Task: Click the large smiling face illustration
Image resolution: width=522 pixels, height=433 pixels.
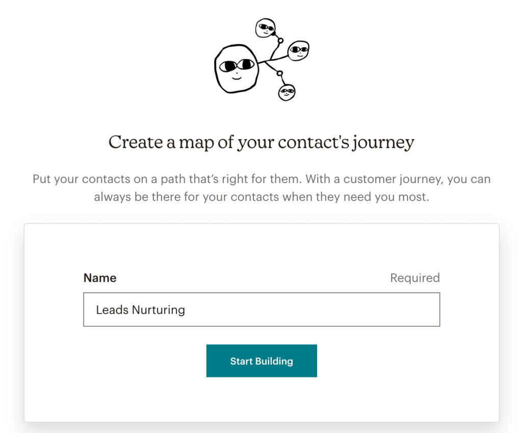Action: coord(238,67)
